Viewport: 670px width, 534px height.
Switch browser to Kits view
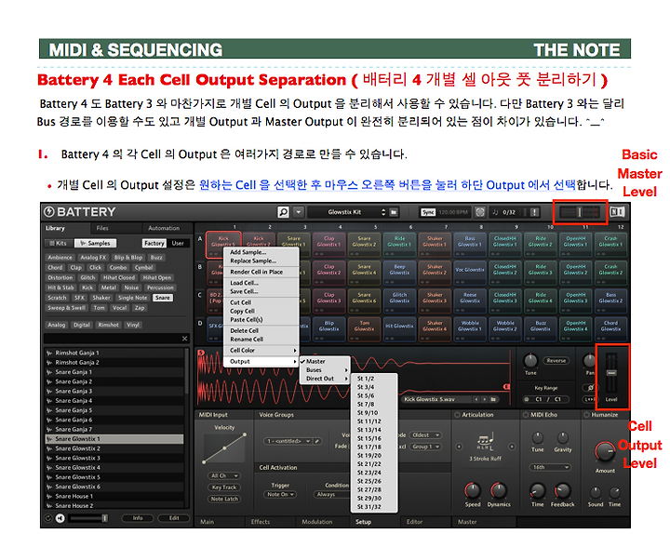pyautogui.click(x=59, y=243)
